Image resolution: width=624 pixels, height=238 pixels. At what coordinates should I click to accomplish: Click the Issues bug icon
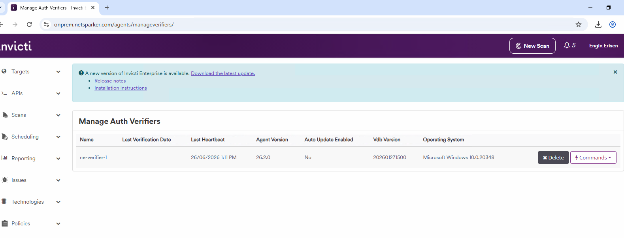tap(5, 180)
